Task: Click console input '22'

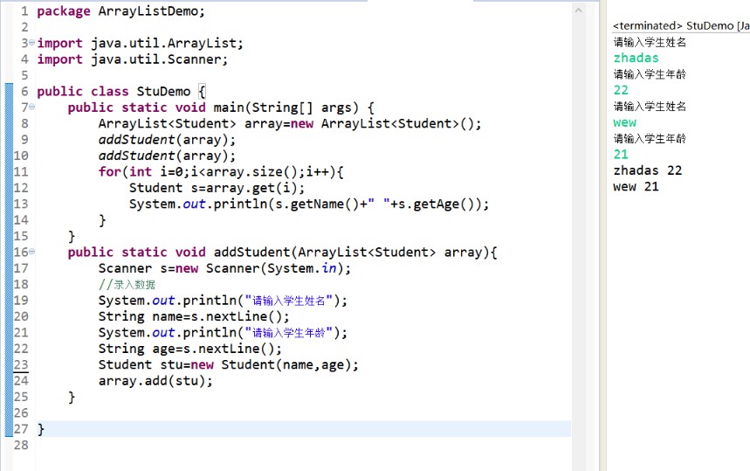Action: tap(621, 90)
